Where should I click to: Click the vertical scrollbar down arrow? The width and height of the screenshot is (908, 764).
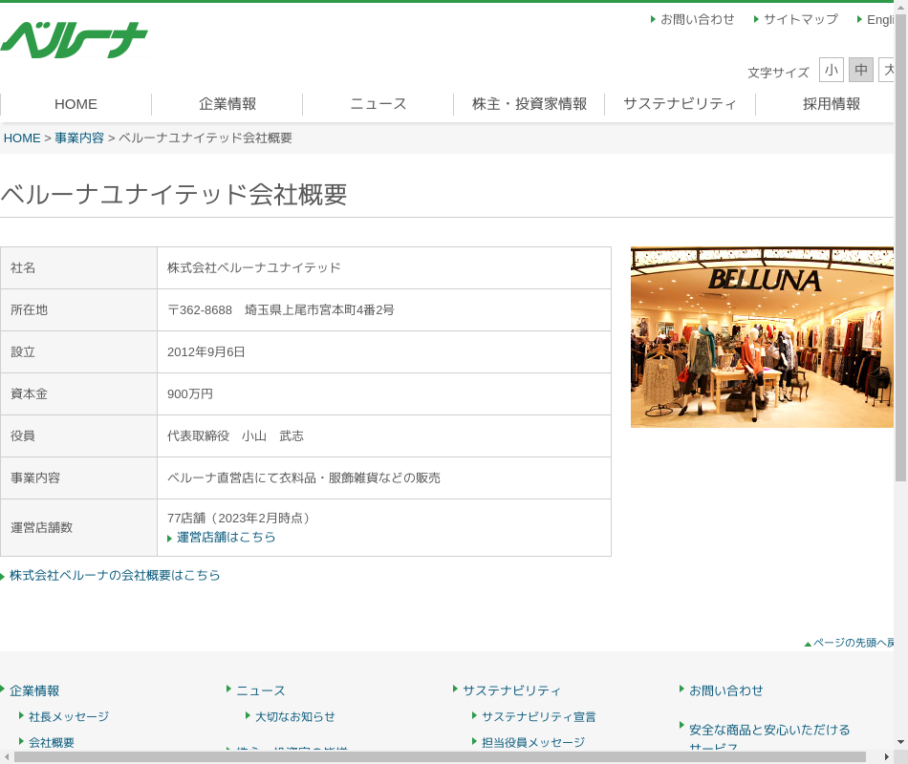[x=900, y=741]
